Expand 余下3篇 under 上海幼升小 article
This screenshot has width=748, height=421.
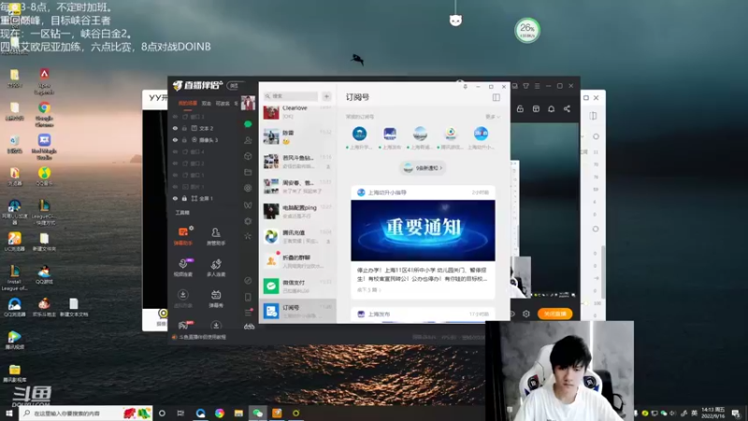pyautogui.click(x=368, y=290)
